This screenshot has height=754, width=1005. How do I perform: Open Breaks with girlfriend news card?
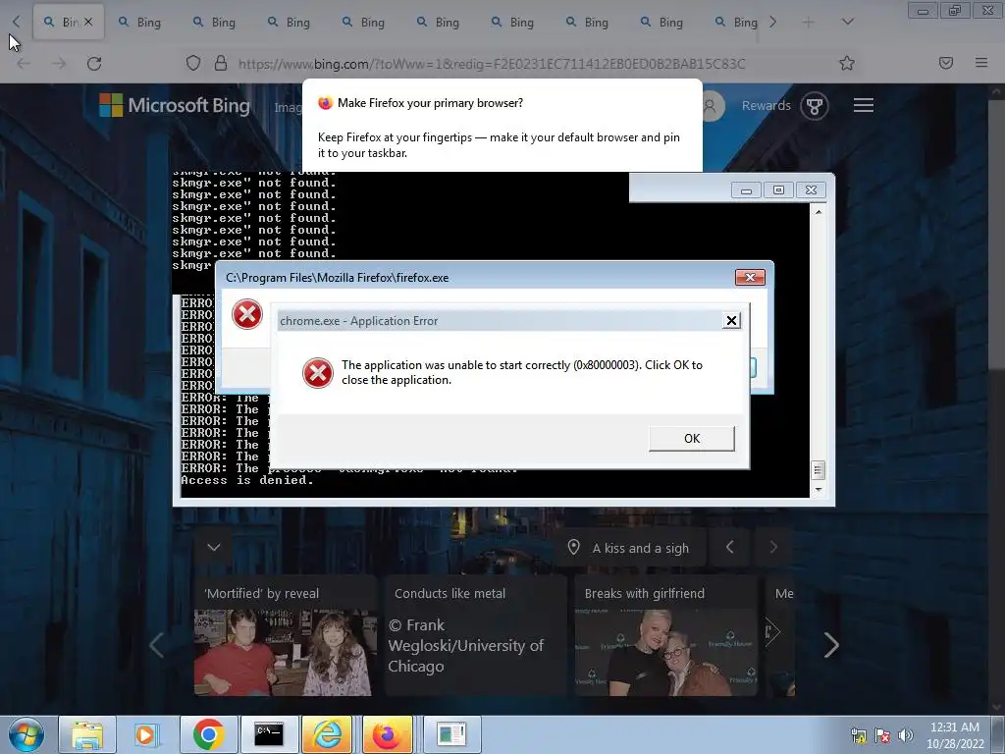(666, 635)
